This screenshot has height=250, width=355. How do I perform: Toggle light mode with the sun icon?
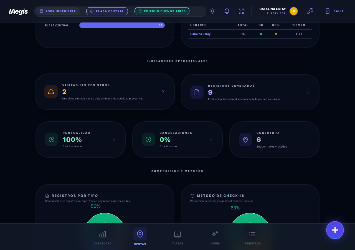(212, 11)
